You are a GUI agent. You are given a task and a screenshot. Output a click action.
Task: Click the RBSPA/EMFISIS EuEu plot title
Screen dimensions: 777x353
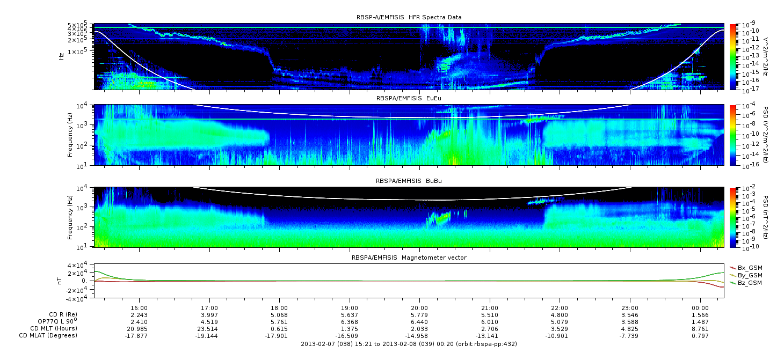[x=409, y=99]
